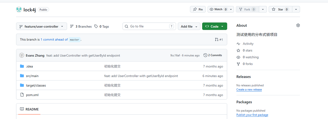Star the repository
The width and height of the screenshot is (328, 119).
click(x=280, y=9)
